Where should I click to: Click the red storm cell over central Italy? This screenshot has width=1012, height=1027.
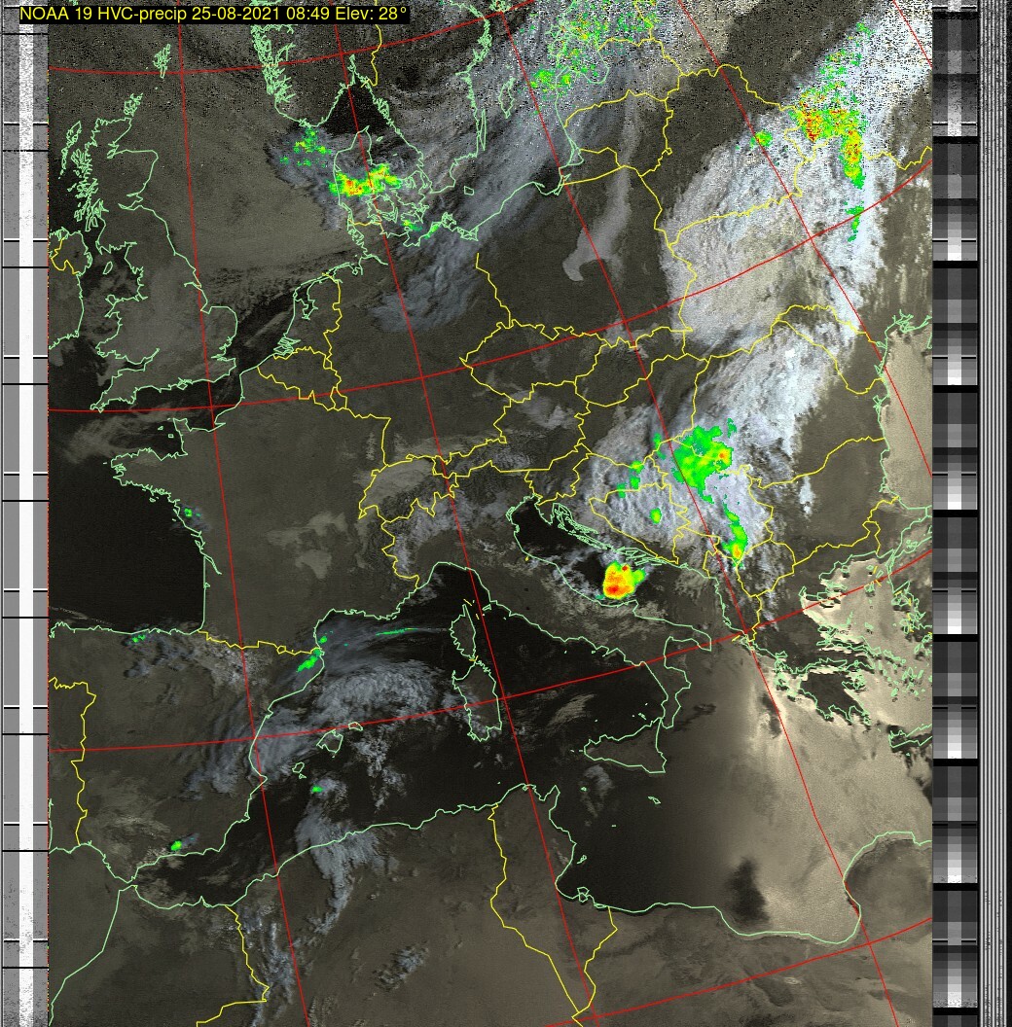point(619,581)
